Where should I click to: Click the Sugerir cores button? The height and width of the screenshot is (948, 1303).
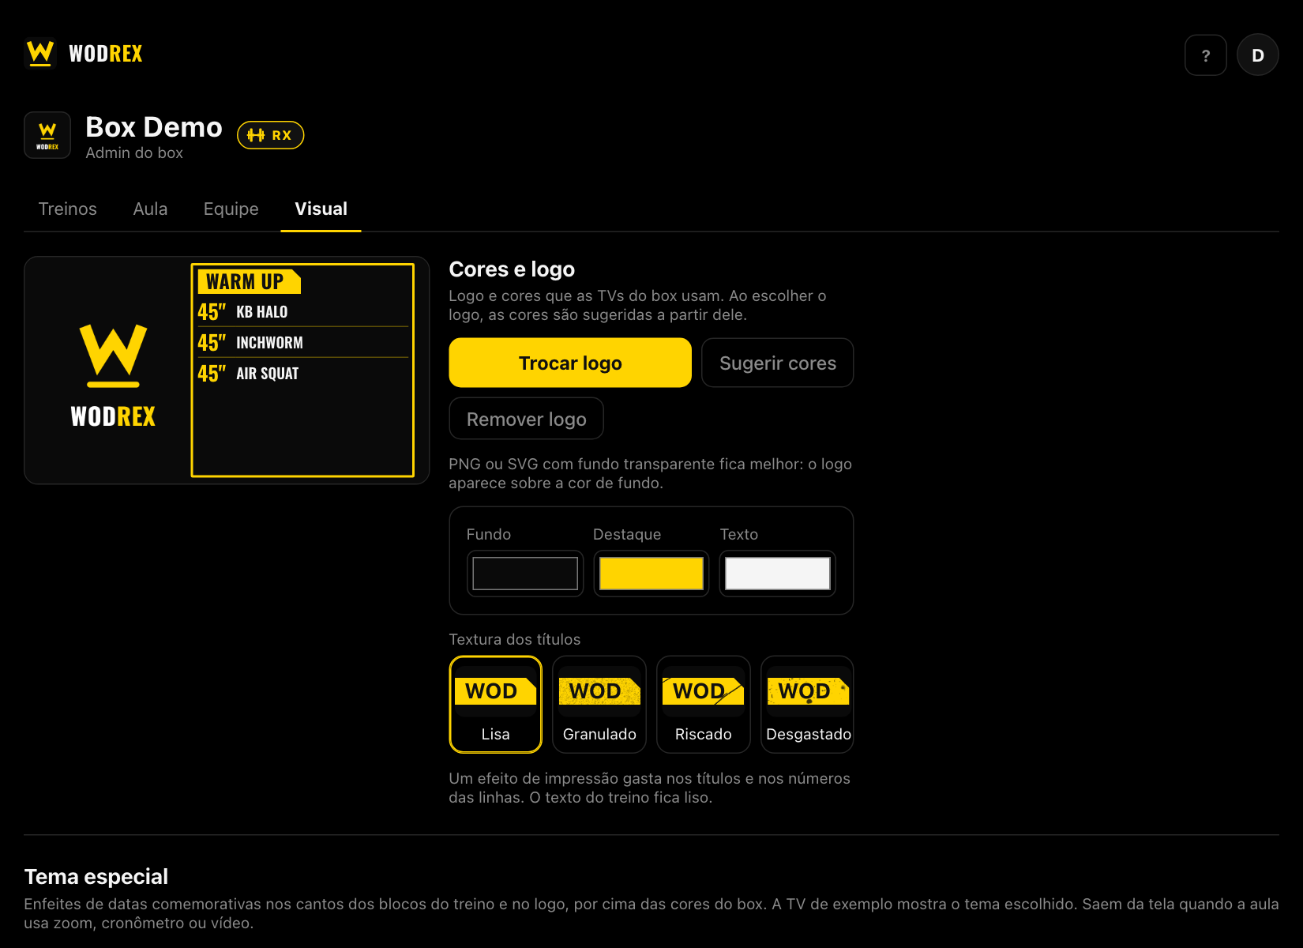pyautogui.click(x=778, y=363)
